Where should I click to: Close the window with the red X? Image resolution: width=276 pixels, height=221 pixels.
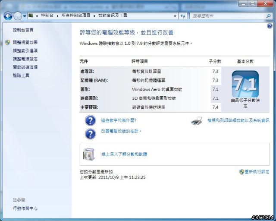[x=266, y=3]
